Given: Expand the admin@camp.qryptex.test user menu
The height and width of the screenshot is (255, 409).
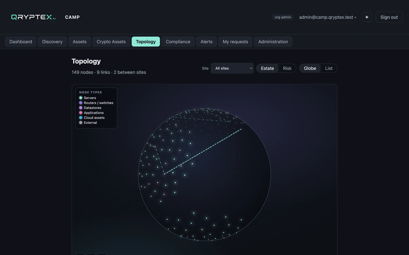Looking at the screenshot, I should [x=327, y=17].
